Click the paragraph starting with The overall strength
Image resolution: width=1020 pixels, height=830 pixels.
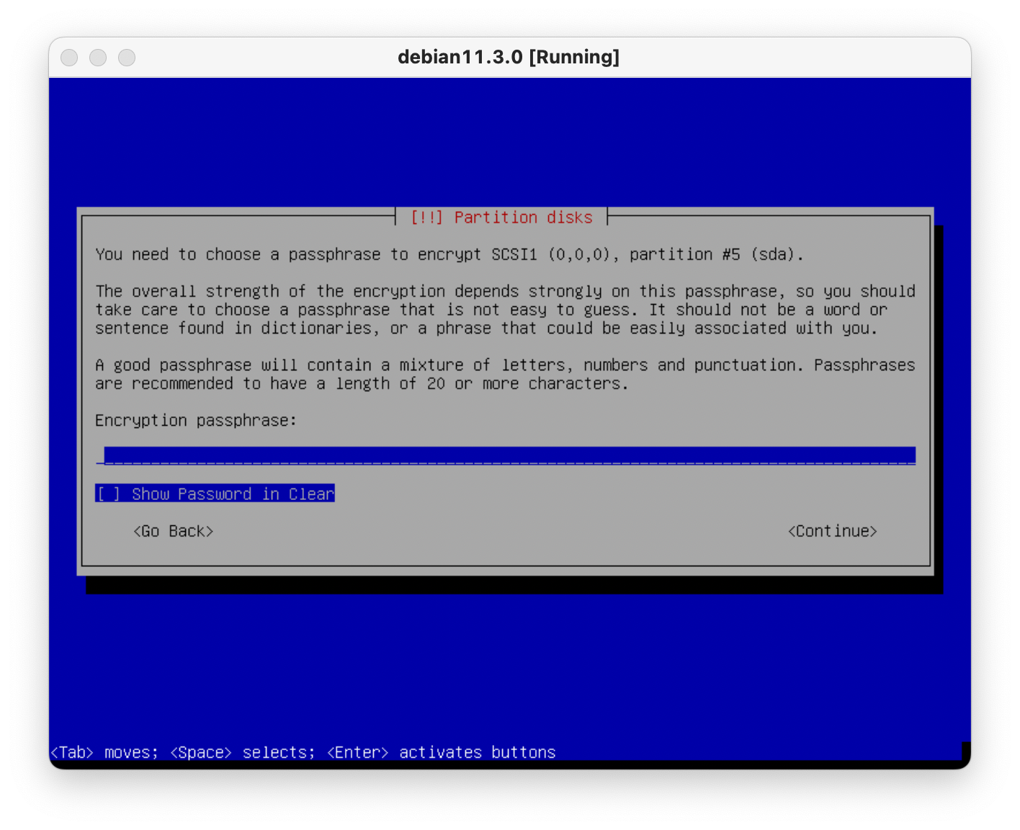pos(504,310)
